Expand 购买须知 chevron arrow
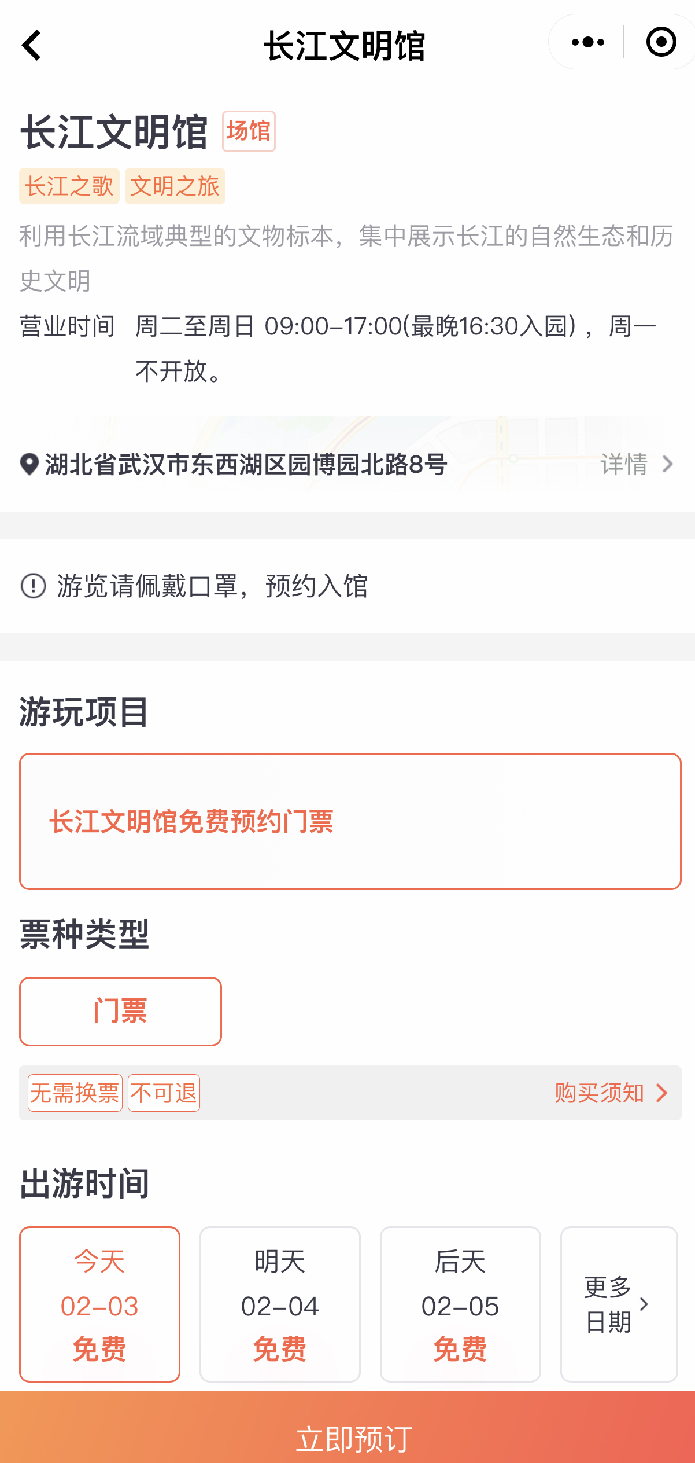 pos(662,1093)
